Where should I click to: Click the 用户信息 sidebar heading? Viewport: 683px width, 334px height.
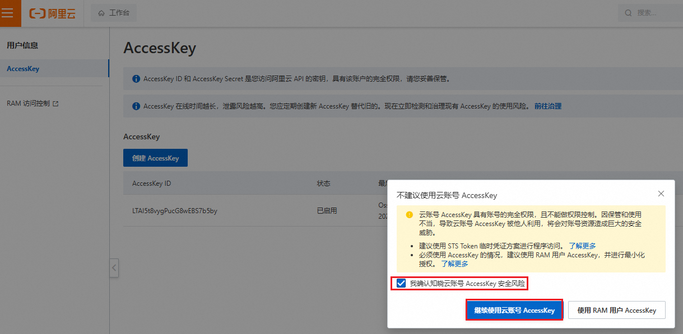22,45
